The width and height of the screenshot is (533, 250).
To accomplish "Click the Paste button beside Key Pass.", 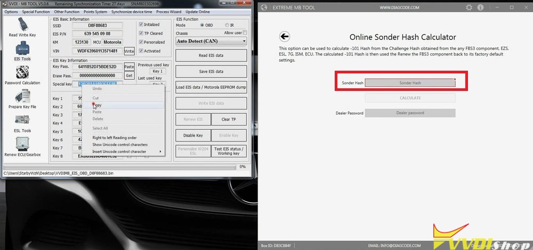I will 129,67.
